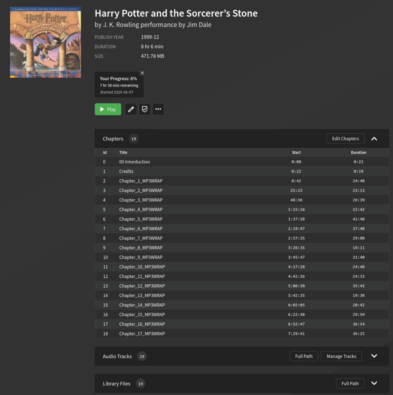Dismiss the progress box with X icon

142,73
